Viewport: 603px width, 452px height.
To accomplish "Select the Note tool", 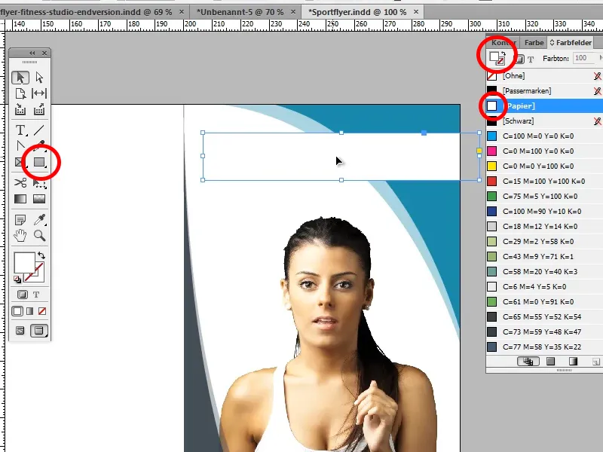I will (x=20, y=220).
